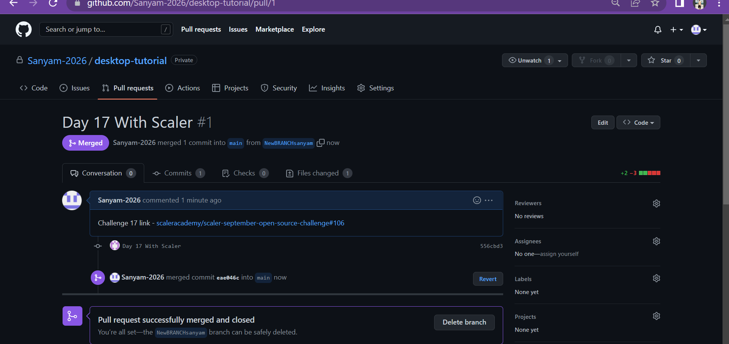Screen dimensions: 729x344
Task: Open Reviewers settings via the gear icon
Action: tap(657, 203)
